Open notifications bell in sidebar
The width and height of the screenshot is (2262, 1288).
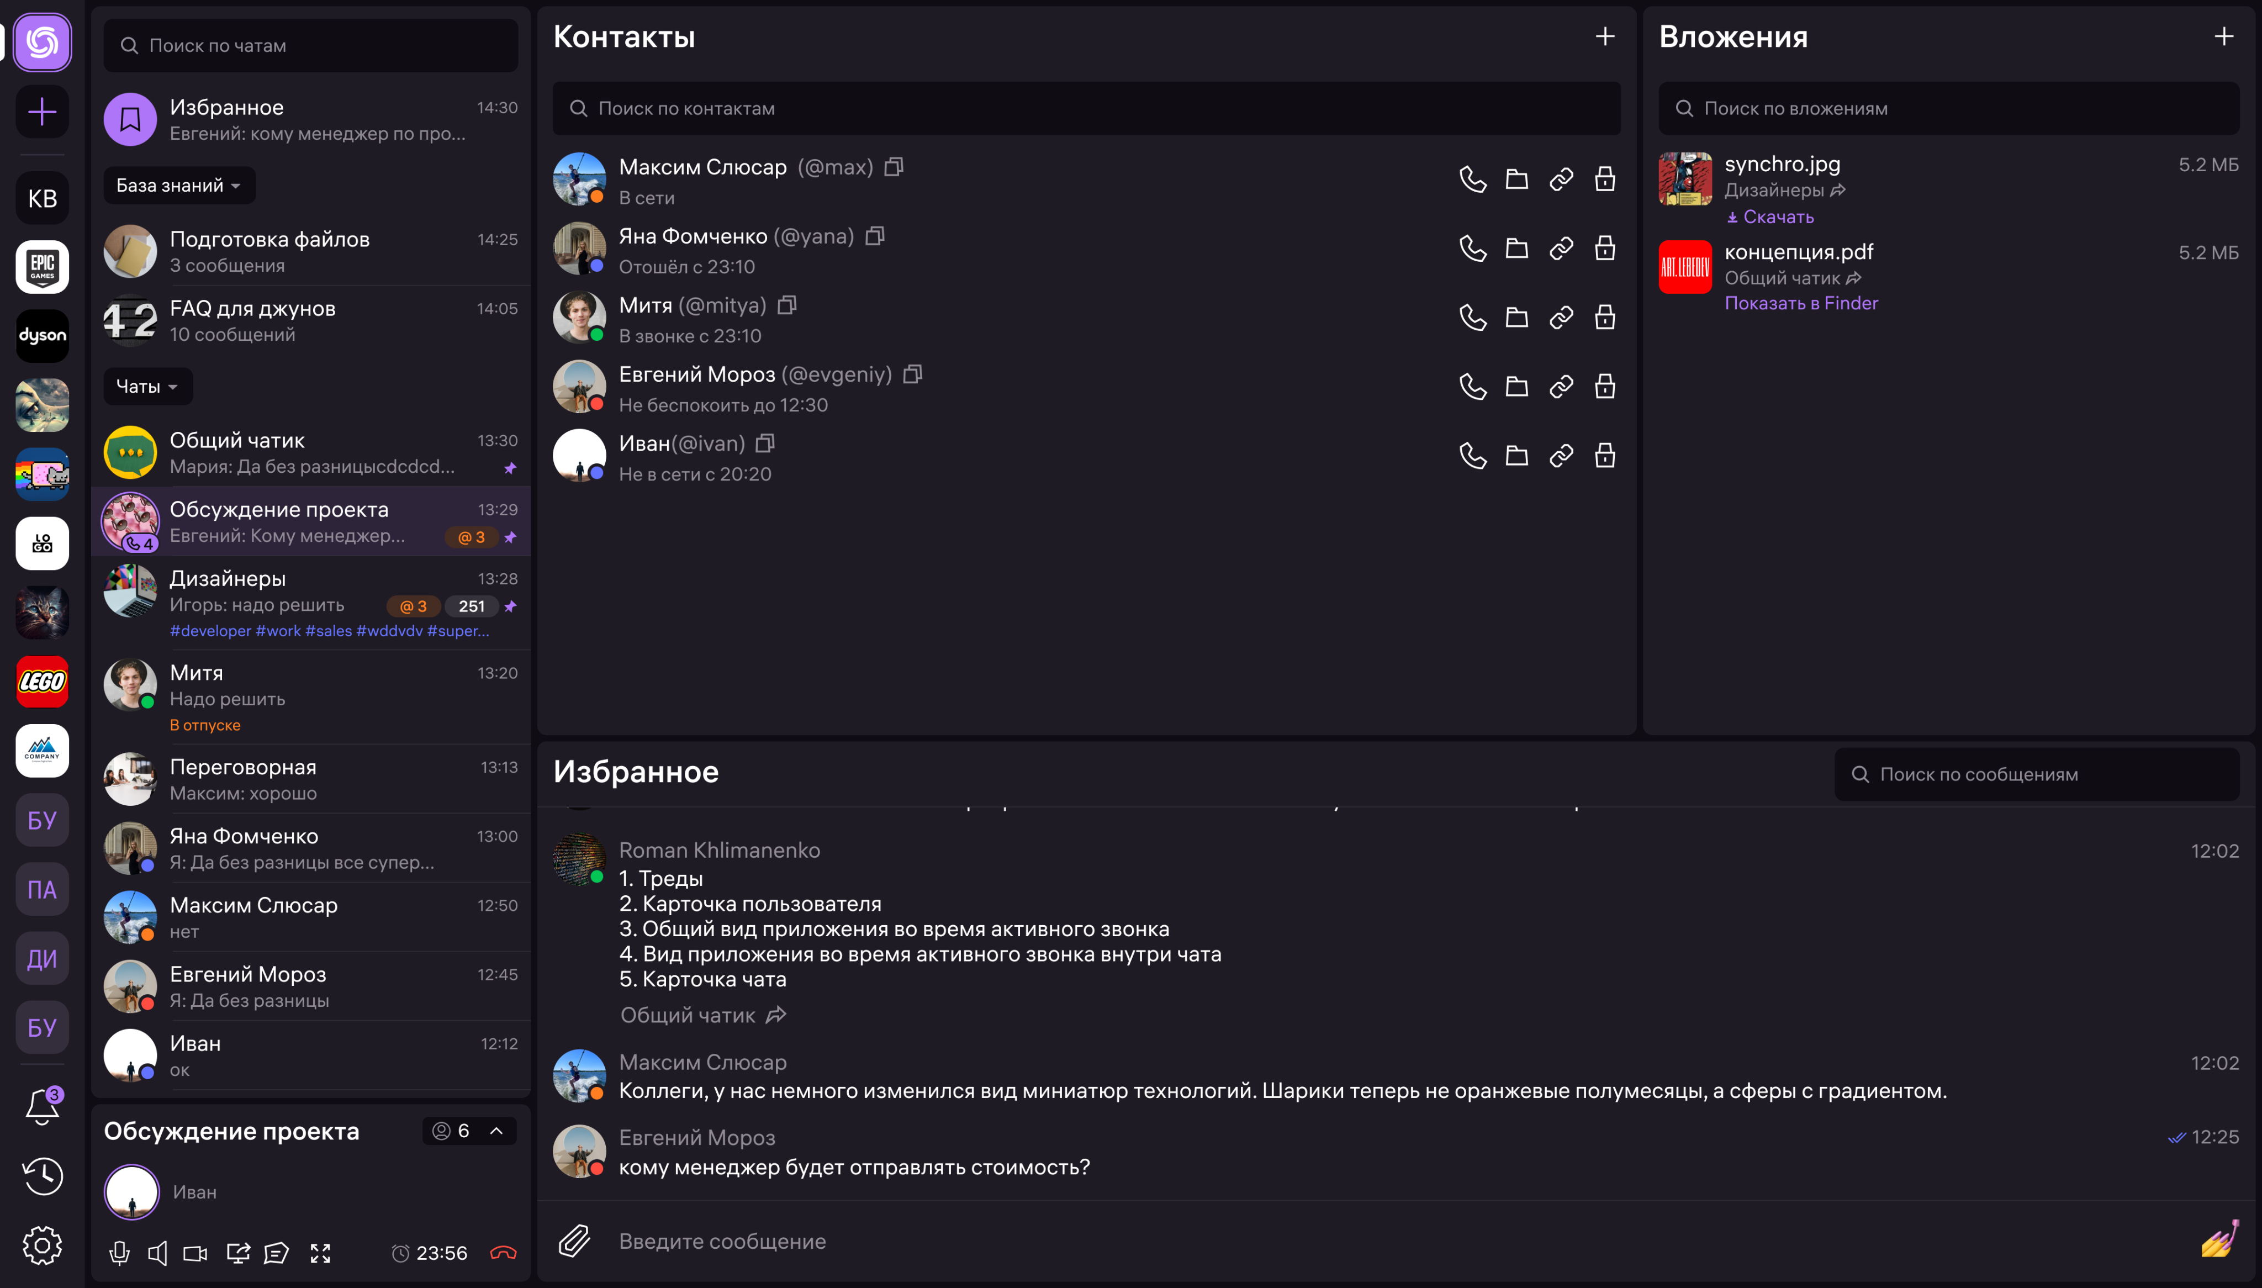point(41,1107)
